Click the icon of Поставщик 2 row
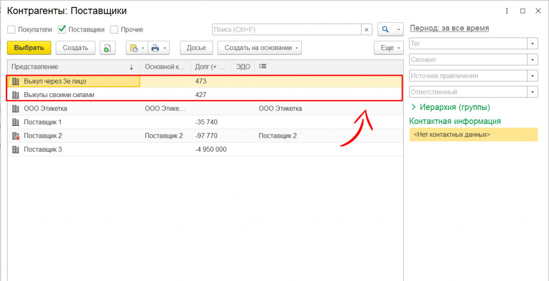Image resolution: width=549 pixels, height=281 pixels. pos(16,136)
